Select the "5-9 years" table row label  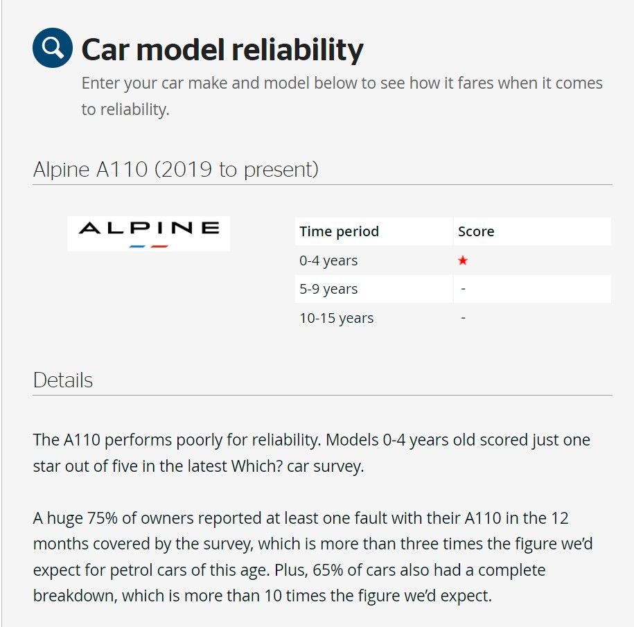pos(328,289)
